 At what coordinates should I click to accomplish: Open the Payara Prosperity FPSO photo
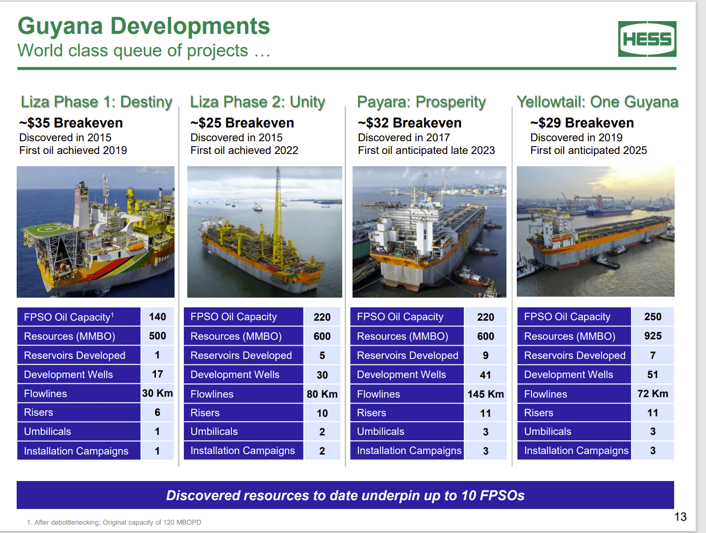click(x=429, y=232)
